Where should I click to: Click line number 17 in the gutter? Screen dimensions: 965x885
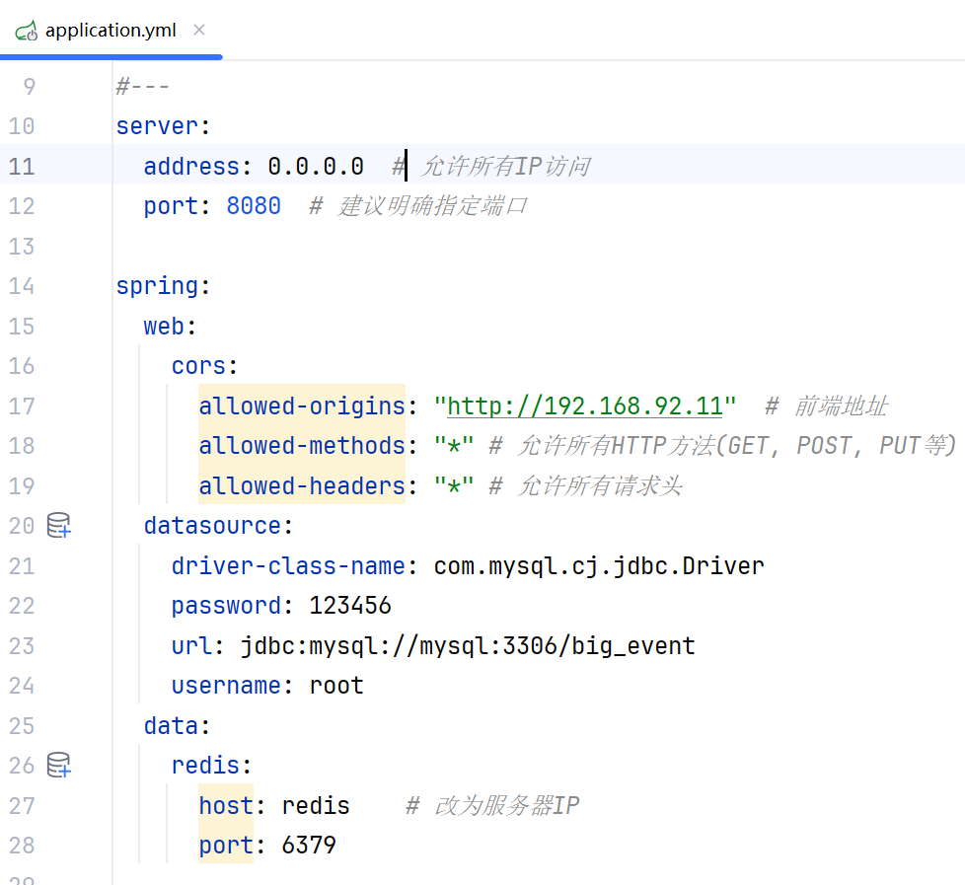coord(22,406)
